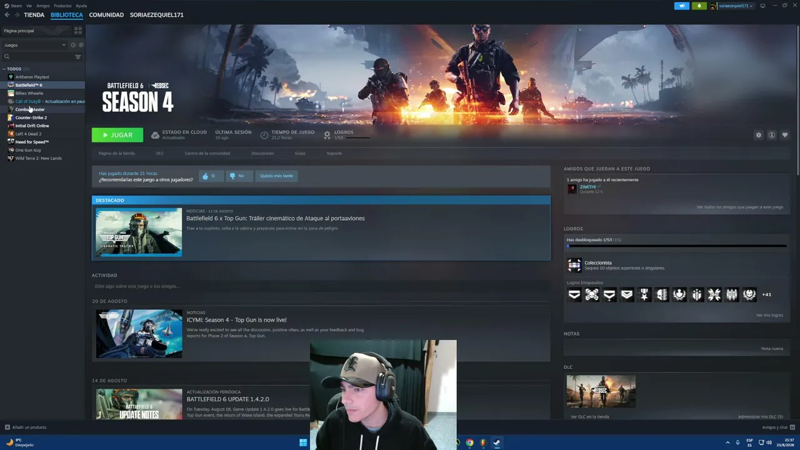The height and width of the screenshot is (450, 800).
Task: Go to the TIENDA tab
Action: tap(34, 14)
